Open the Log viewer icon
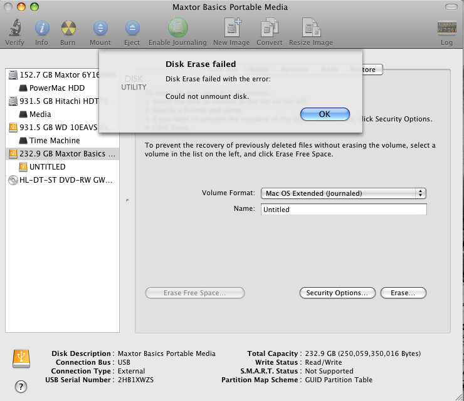Viewport: 464px width, 401px height. coord(446,28)
